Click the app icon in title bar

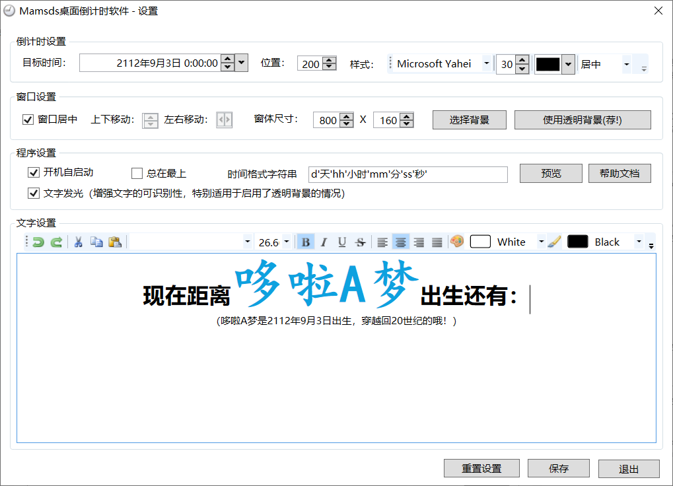pos(9,11)
